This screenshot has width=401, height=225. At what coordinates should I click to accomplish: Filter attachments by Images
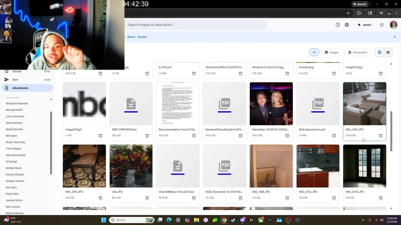tap(331, 52)
